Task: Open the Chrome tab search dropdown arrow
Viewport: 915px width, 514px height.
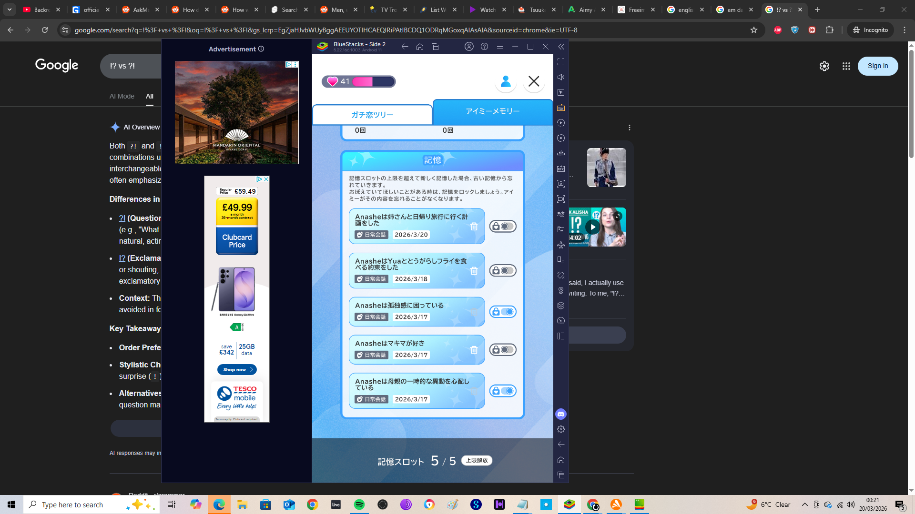Action: coord(9,10)
